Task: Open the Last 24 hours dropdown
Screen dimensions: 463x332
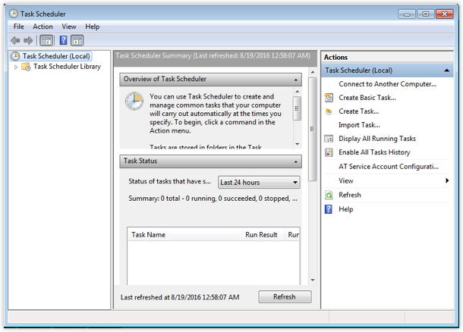Action: tap(258, 183)
